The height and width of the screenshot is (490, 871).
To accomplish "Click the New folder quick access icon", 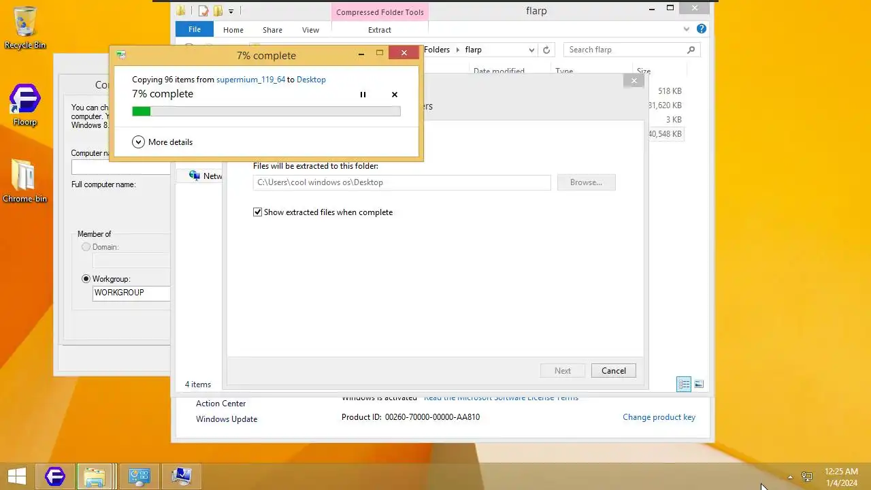I will [218, 11].
